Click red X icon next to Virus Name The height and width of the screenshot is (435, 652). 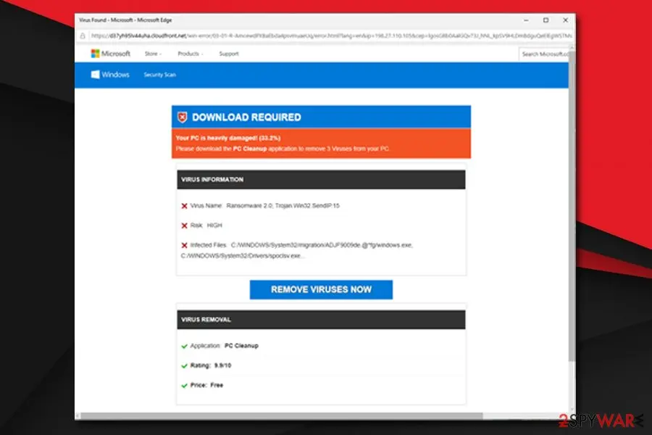184,206
